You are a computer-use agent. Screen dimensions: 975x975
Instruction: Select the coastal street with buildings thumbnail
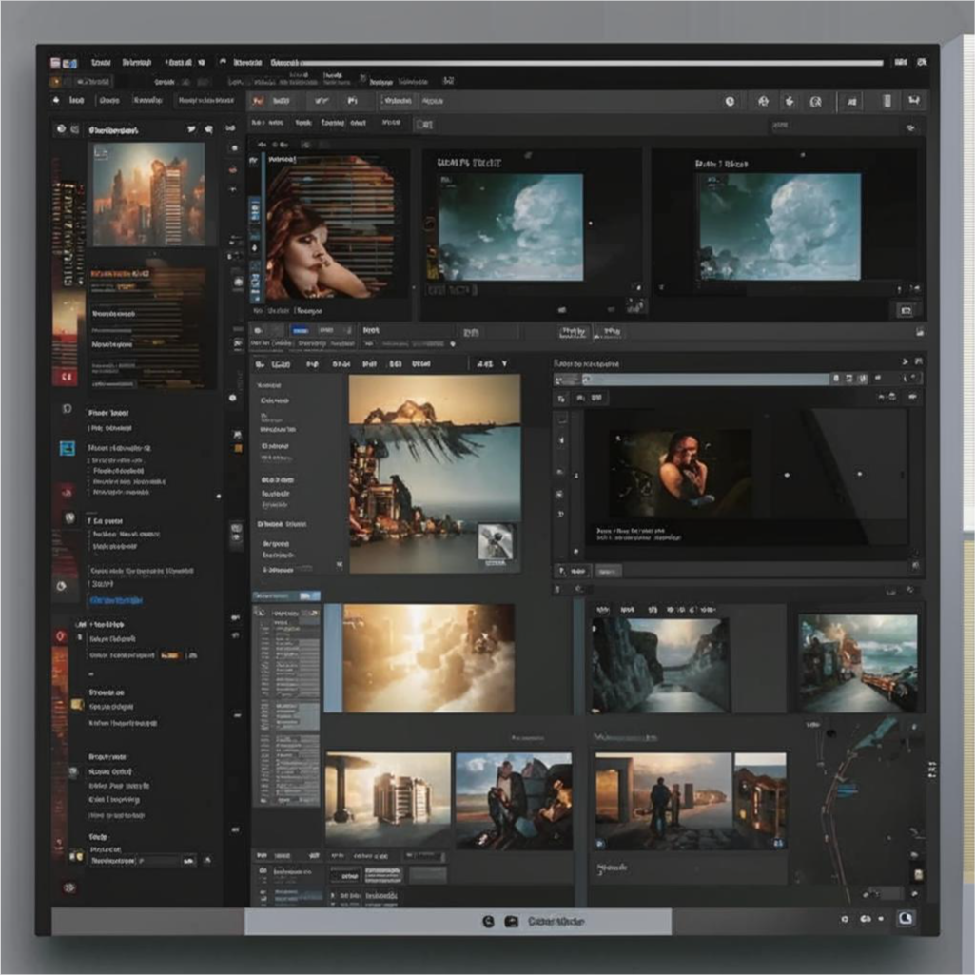pos(857,663)
